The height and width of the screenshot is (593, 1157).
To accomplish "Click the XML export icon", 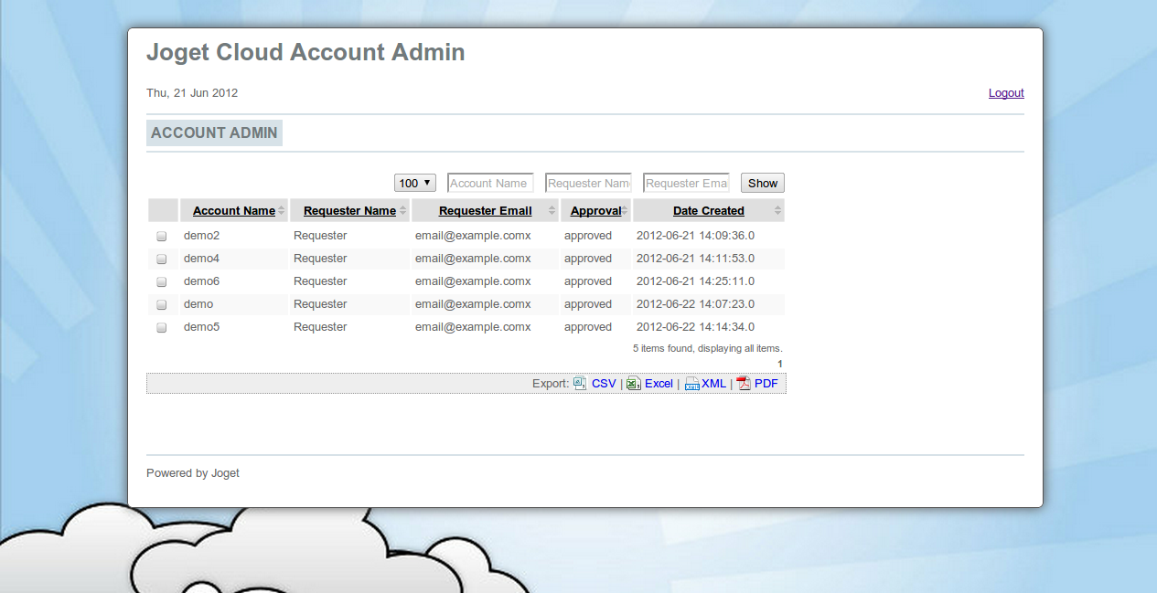I will [692, 384].
